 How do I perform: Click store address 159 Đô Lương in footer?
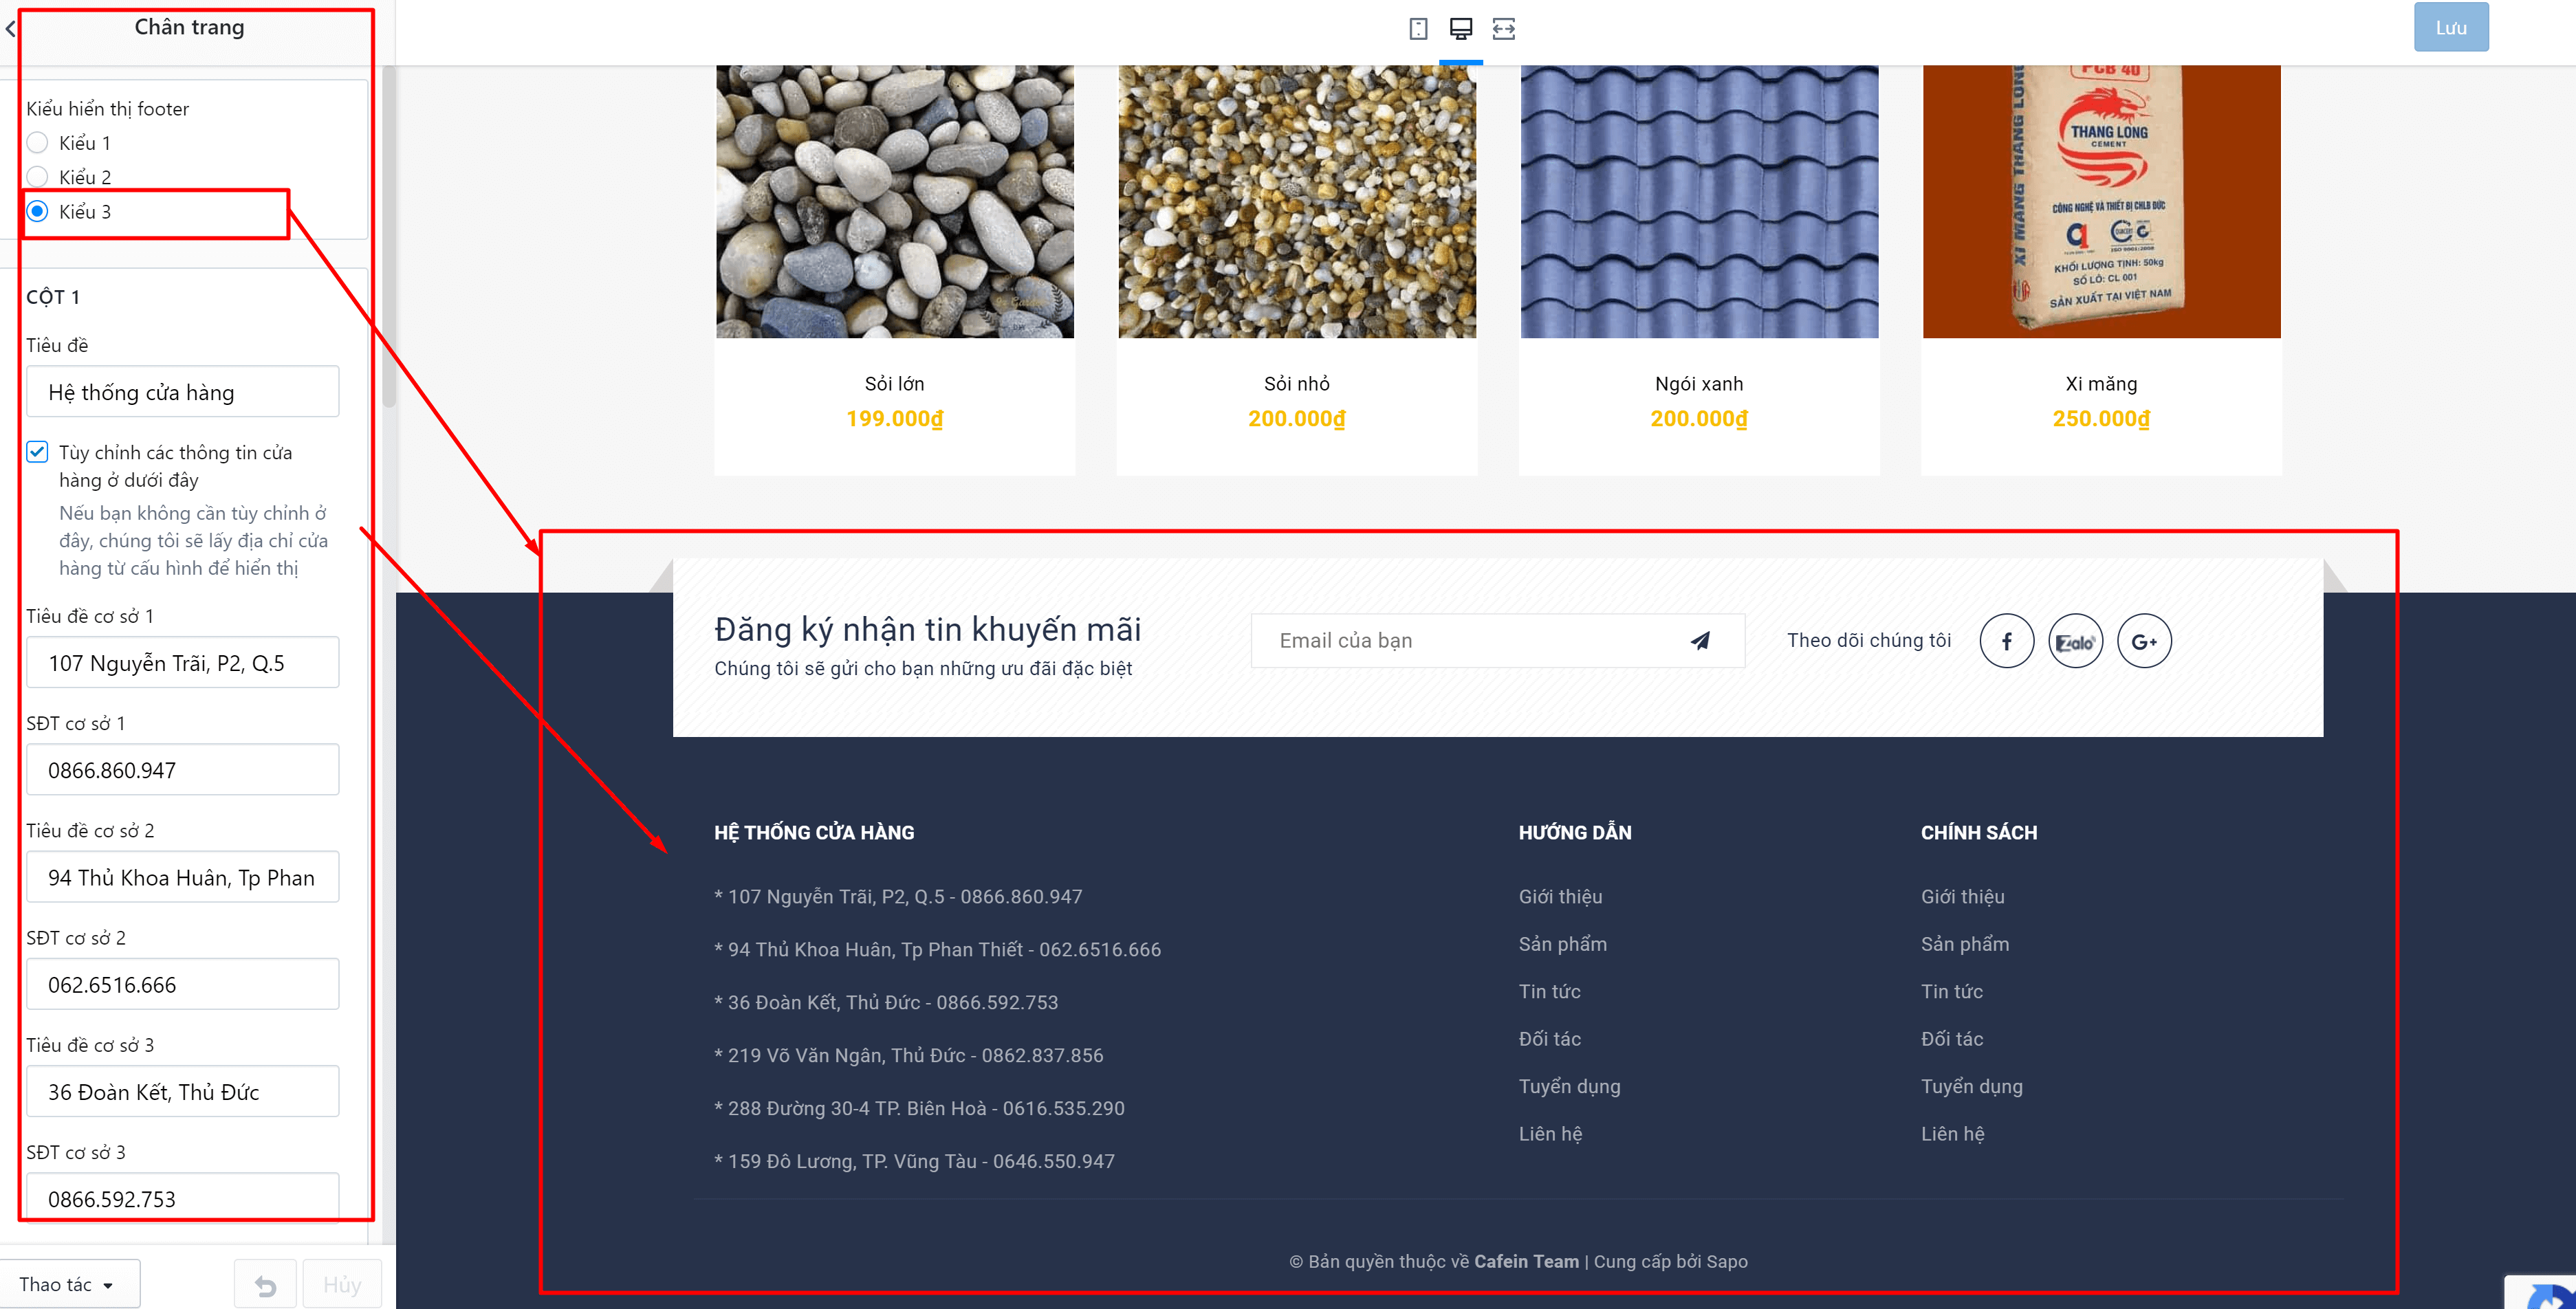(x=915, y=1162)
